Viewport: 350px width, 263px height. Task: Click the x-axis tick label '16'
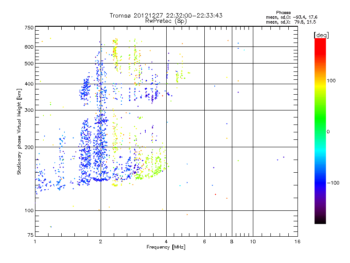pos(297,242)
